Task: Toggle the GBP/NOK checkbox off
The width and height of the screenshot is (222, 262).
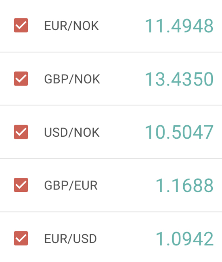Action: click(21, 79)
